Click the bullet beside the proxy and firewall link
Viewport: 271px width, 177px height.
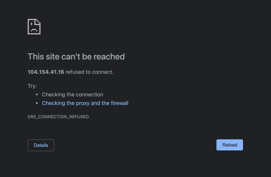(x=37, y=103)
